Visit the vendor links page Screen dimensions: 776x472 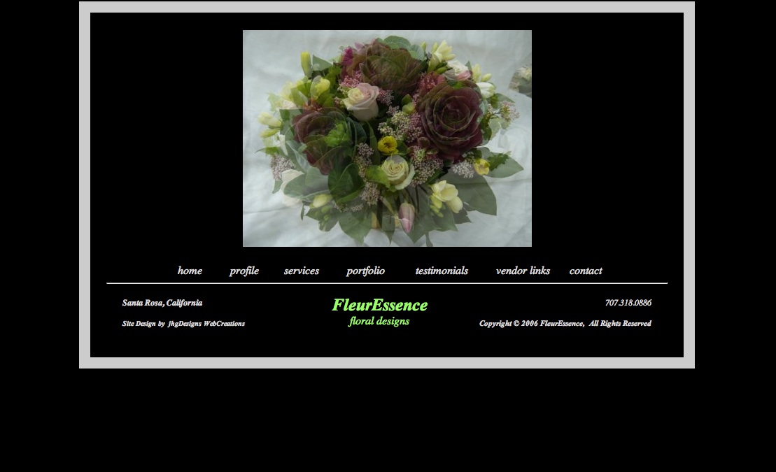point(523,271)
